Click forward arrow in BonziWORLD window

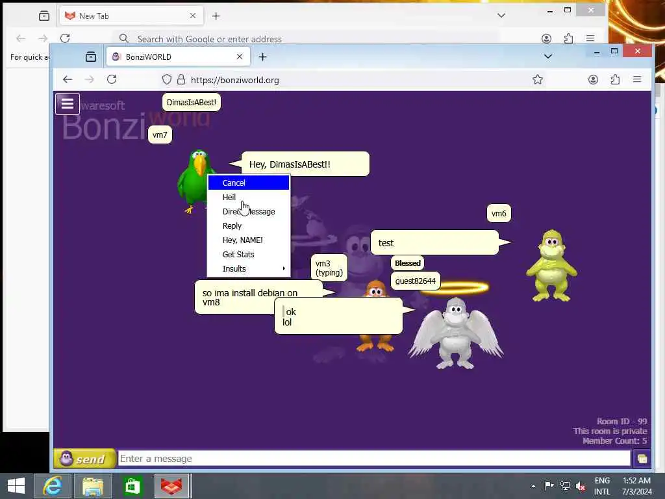tap(90, 80)
